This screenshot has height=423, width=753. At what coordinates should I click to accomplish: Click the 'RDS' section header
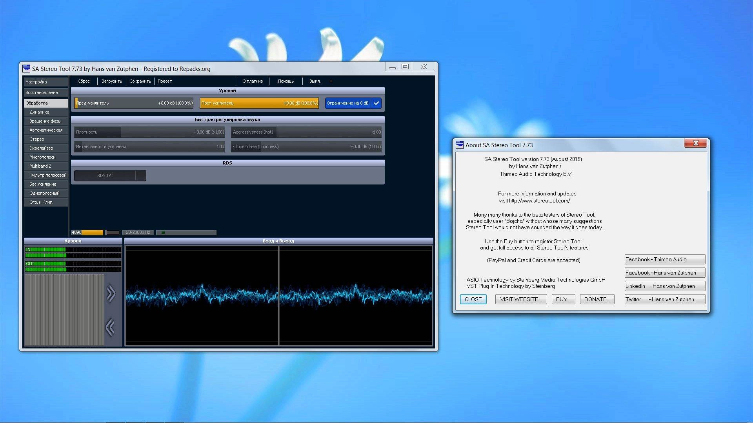[x=227, y=163]
